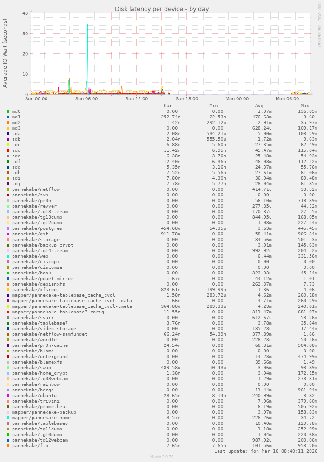The height and width of the screenshot is (462, 324).
Task: Click the sdj legend label
Action: point(16,184)
